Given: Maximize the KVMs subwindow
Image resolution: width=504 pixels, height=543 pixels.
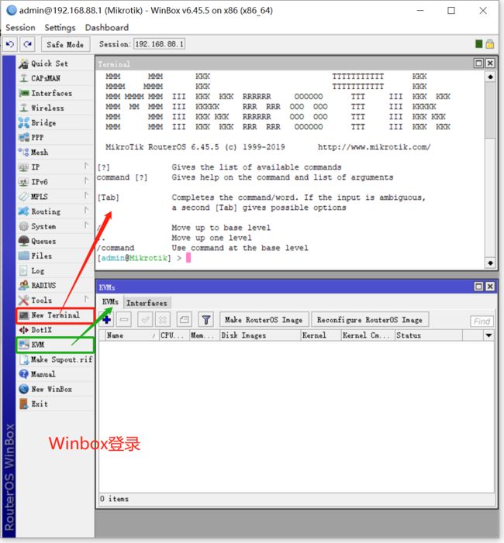Looking at the screenshot, I should pos(478,287).
